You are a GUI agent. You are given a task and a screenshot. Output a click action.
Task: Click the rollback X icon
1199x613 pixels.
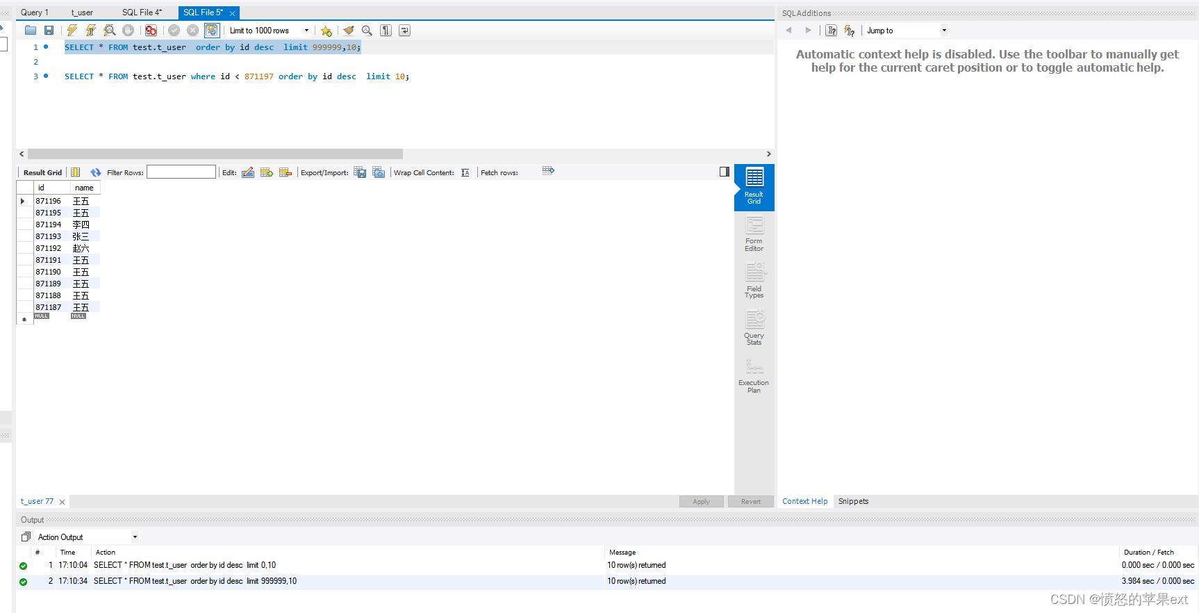click(193, 31)
